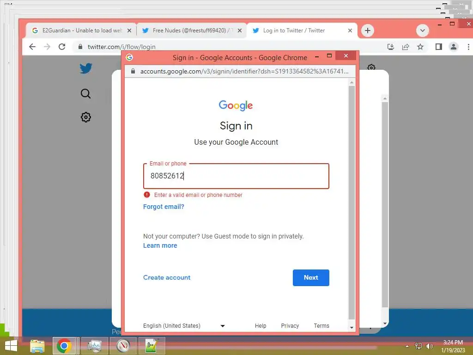
Task: Close the E2Guardian tab
Action: coord(129,31)
